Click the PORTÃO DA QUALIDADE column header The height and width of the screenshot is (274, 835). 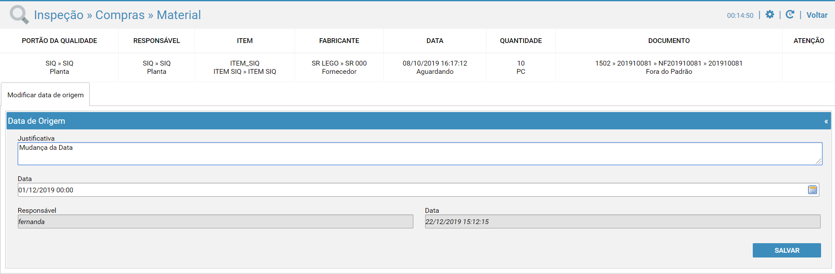[x=60, y=41]
